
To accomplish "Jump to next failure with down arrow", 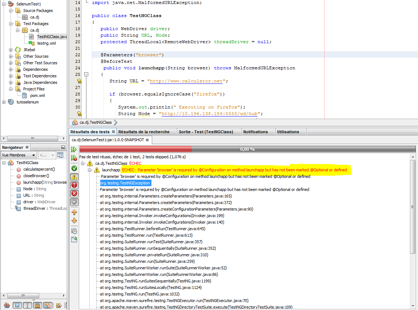I will [x=74, y=221].
